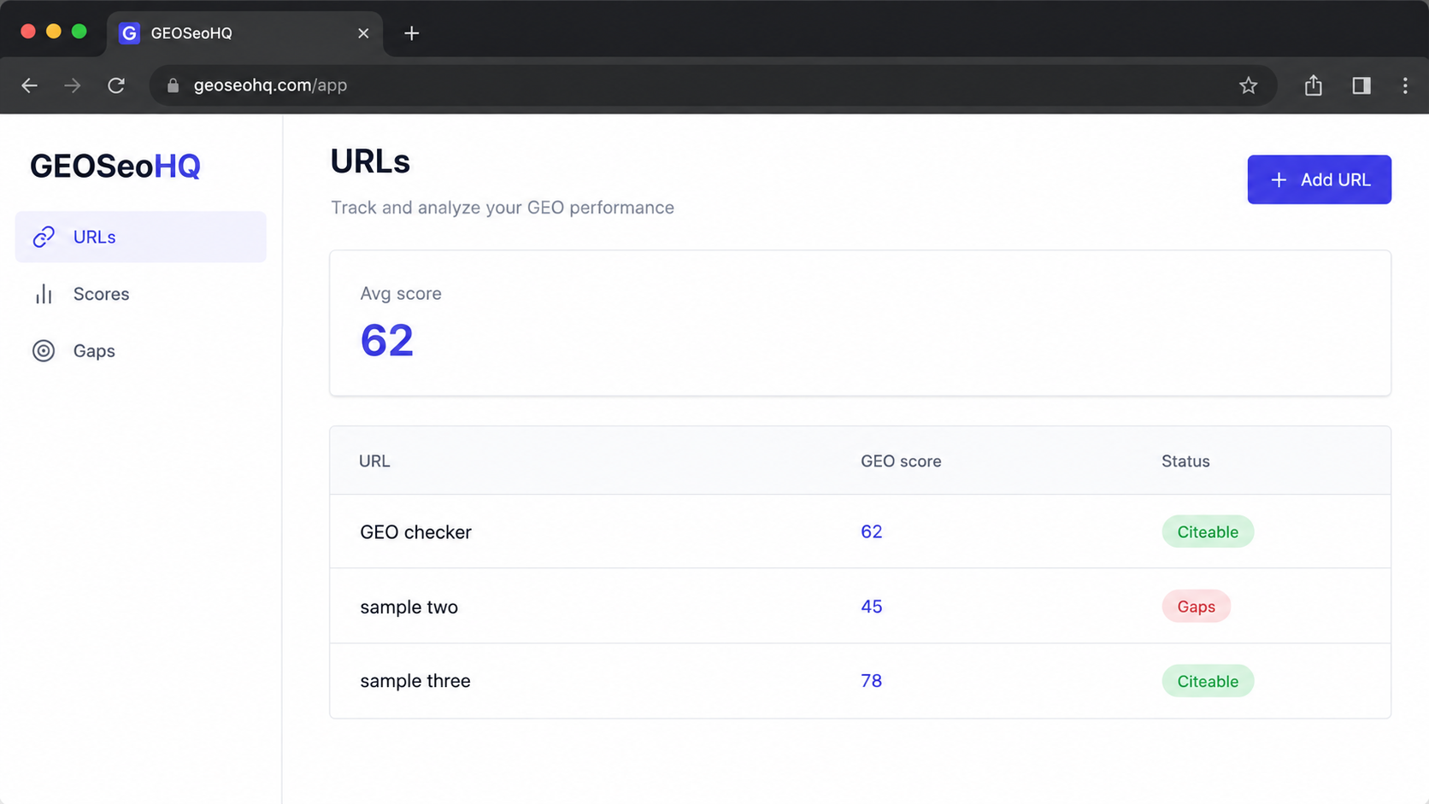Open the sample three row
Screen dimensions: 1429x804
[x=860, y=681]
